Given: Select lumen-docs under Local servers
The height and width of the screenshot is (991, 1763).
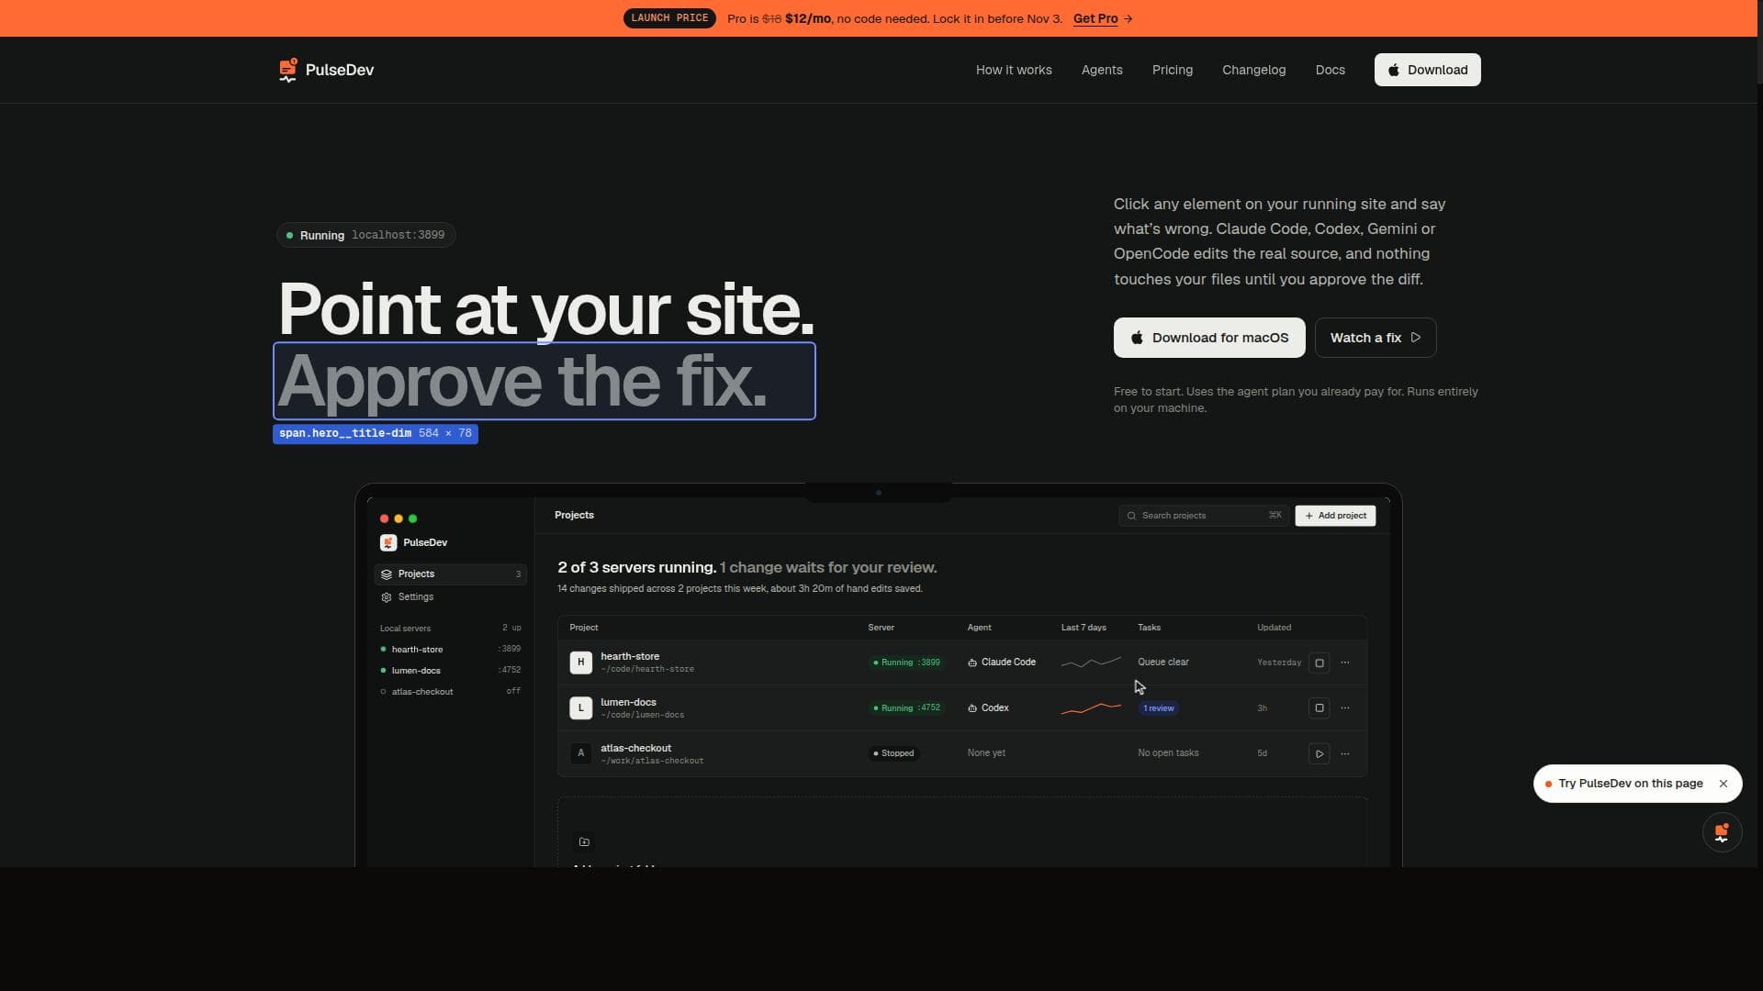Looking at the screenshot, I should 450,671.
